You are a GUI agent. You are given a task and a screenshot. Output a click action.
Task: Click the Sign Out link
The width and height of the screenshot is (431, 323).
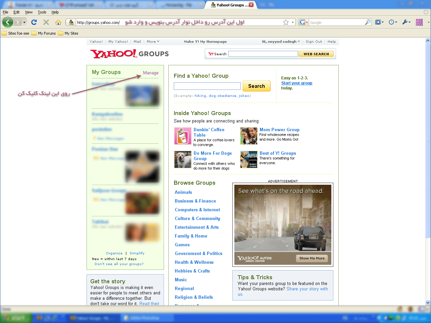tap(314, 42)
